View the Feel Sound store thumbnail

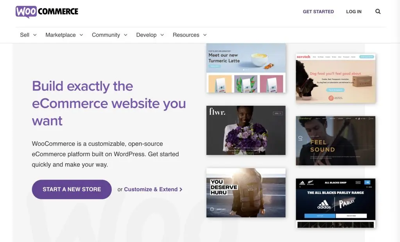336,141
